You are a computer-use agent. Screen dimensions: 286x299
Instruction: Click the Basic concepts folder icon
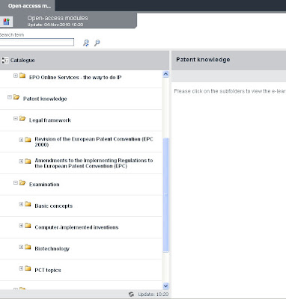[x=28, y=204]
